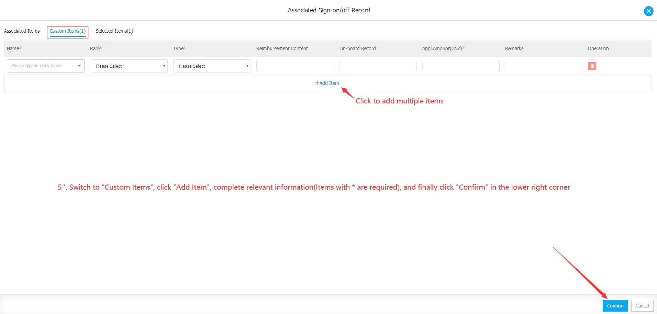The image size is (657, 314).
Task: Expand the Rank Please Select dropdown
Action: pyautogui.click(x=129, y=66)
